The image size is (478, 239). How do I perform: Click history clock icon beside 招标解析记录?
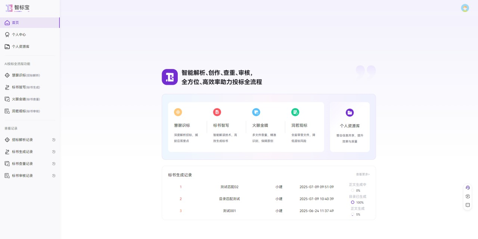point(54,140)
